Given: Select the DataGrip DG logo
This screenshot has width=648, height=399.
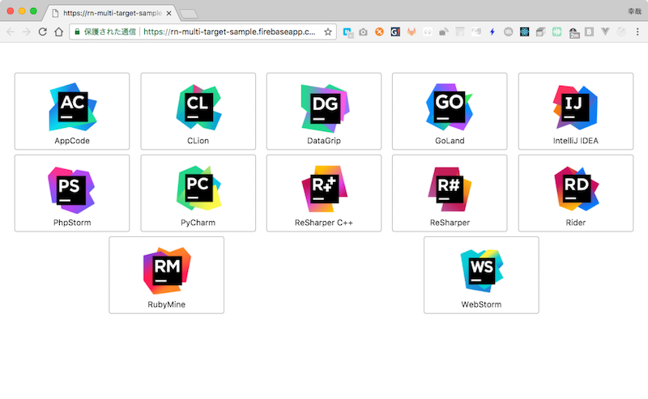Looking at the screenshot, I should coord(326,108).
